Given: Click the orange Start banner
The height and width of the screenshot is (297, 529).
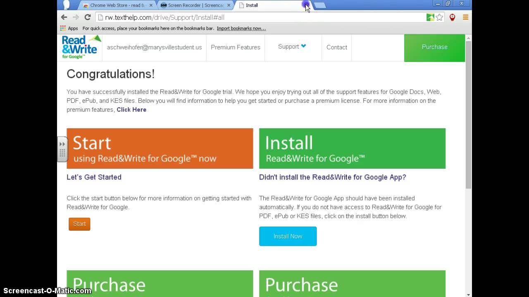Looking at the screenshot, I should (160, 148).
